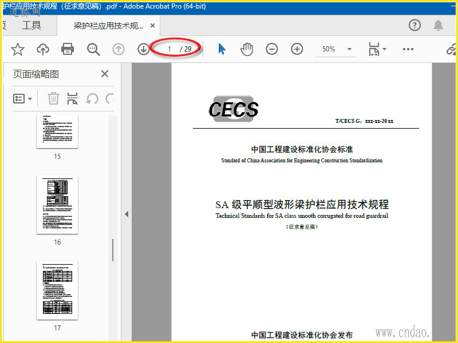Click the thumbnail panel scrollbar handle
Screen dimensions: 458x343
tap(113, 250)
